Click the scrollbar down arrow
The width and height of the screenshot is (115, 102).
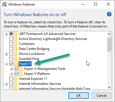109,87
